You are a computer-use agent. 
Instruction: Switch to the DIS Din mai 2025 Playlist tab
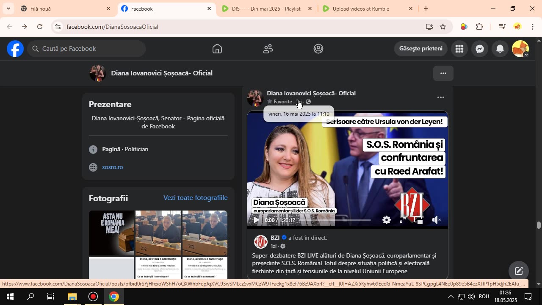267,8
